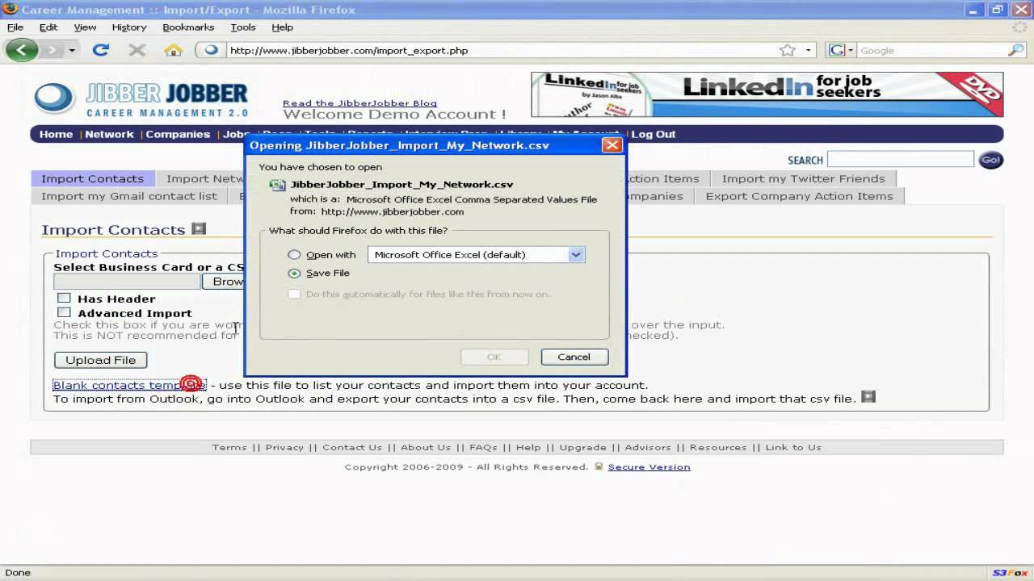The image size is (1034, 581).
Task: Open the About Us footer link
Action: 426,447
